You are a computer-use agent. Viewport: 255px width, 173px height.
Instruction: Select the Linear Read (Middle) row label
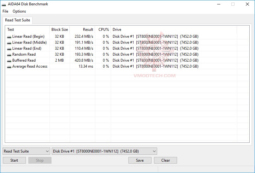coord(29,42)
